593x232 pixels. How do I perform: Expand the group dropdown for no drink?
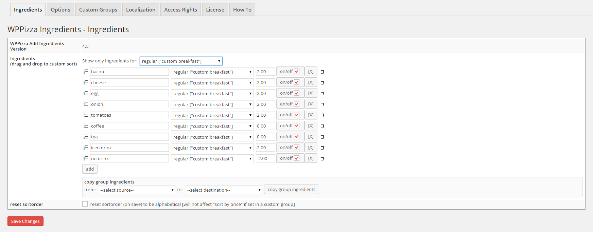tap(212, 159)
